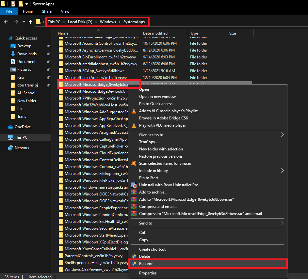Click the WinRAR Add to archive icon
The width and height of the screenshot is (308, 279).
(134, 192)
